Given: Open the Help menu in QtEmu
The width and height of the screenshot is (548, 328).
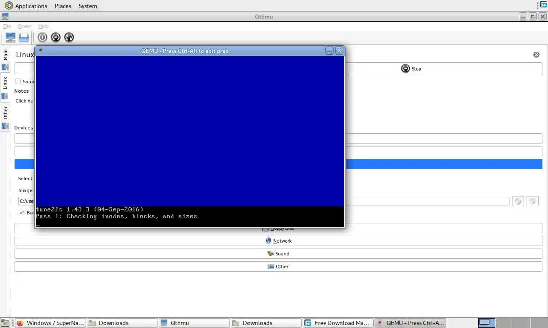Looking at the screenshot, I should [43, 26].
